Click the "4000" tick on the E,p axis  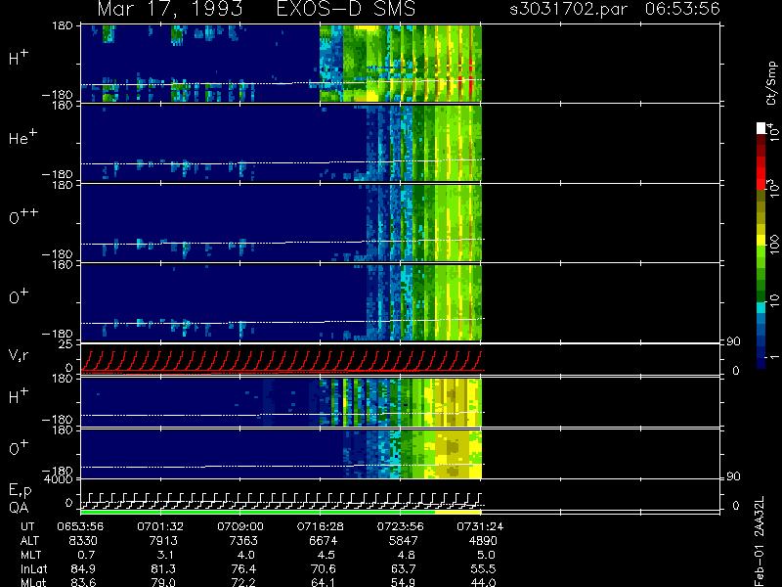point(59,479)
